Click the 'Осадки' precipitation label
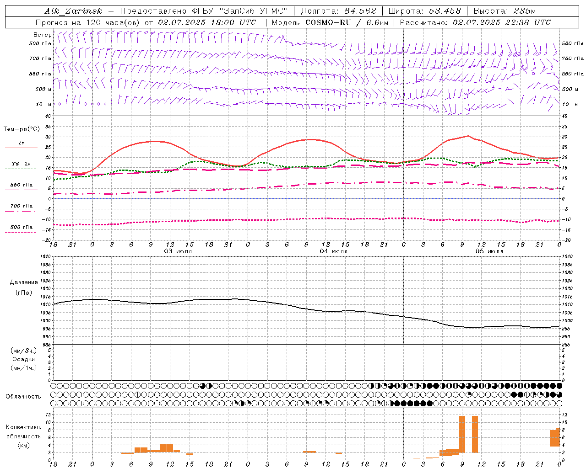This screenshot has width=586, height=468. pyautogui.click(x=24, y=359)
